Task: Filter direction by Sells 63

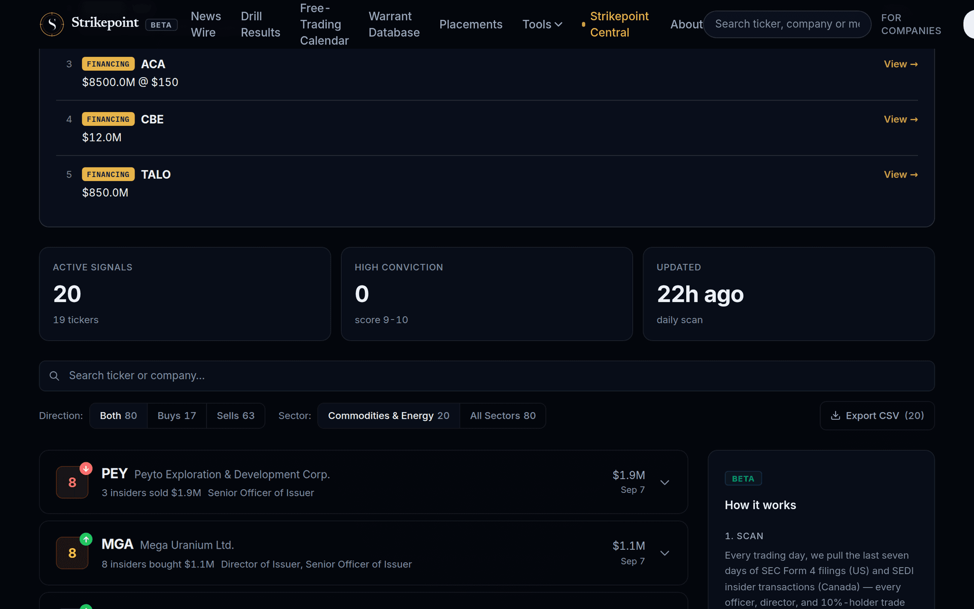Action: (x=235, y=416)
